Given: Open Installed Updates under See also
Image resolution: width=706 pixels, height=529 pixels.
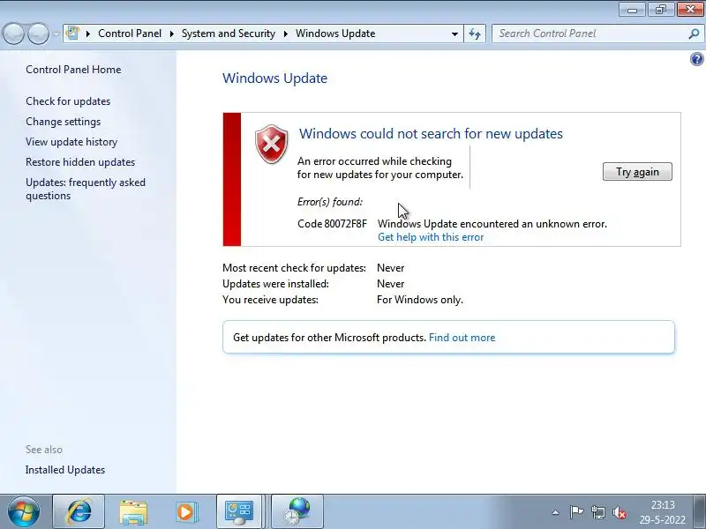Looking at the screenshot, I should point(65,470).
